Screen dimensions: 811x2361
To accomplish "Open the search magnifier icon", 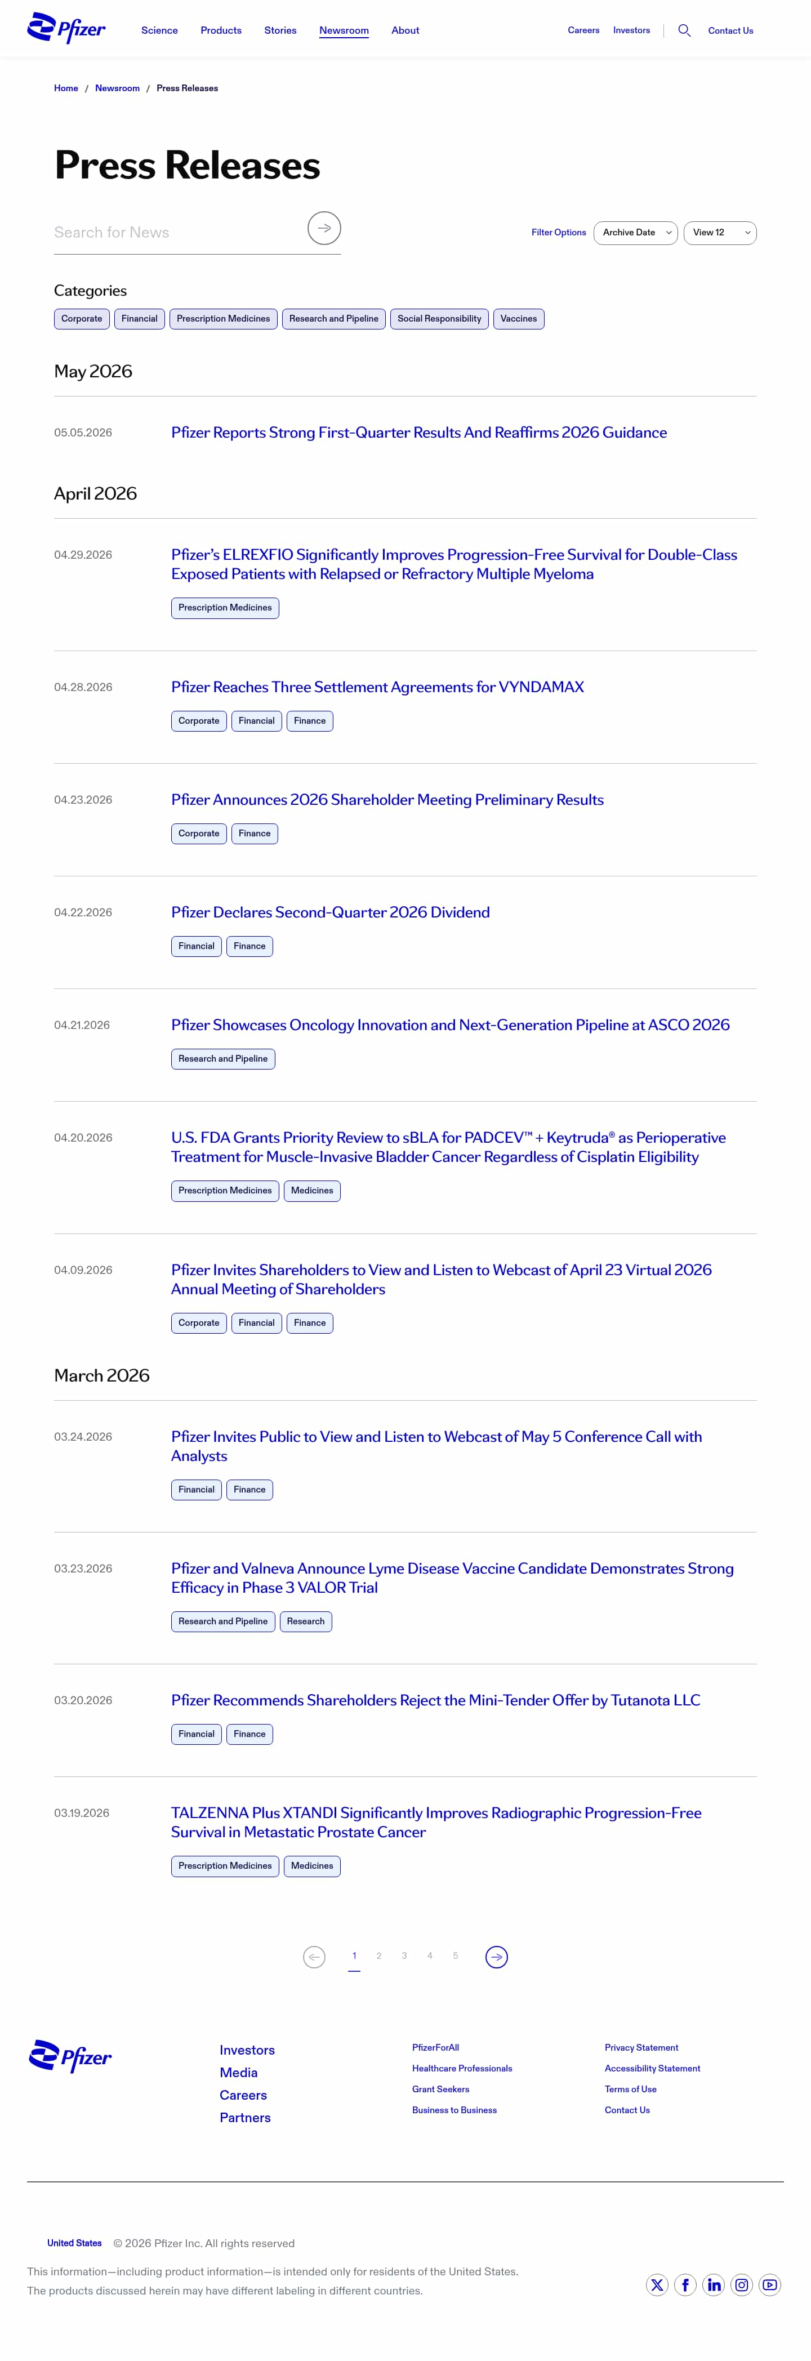I will [x=684, y=30].
